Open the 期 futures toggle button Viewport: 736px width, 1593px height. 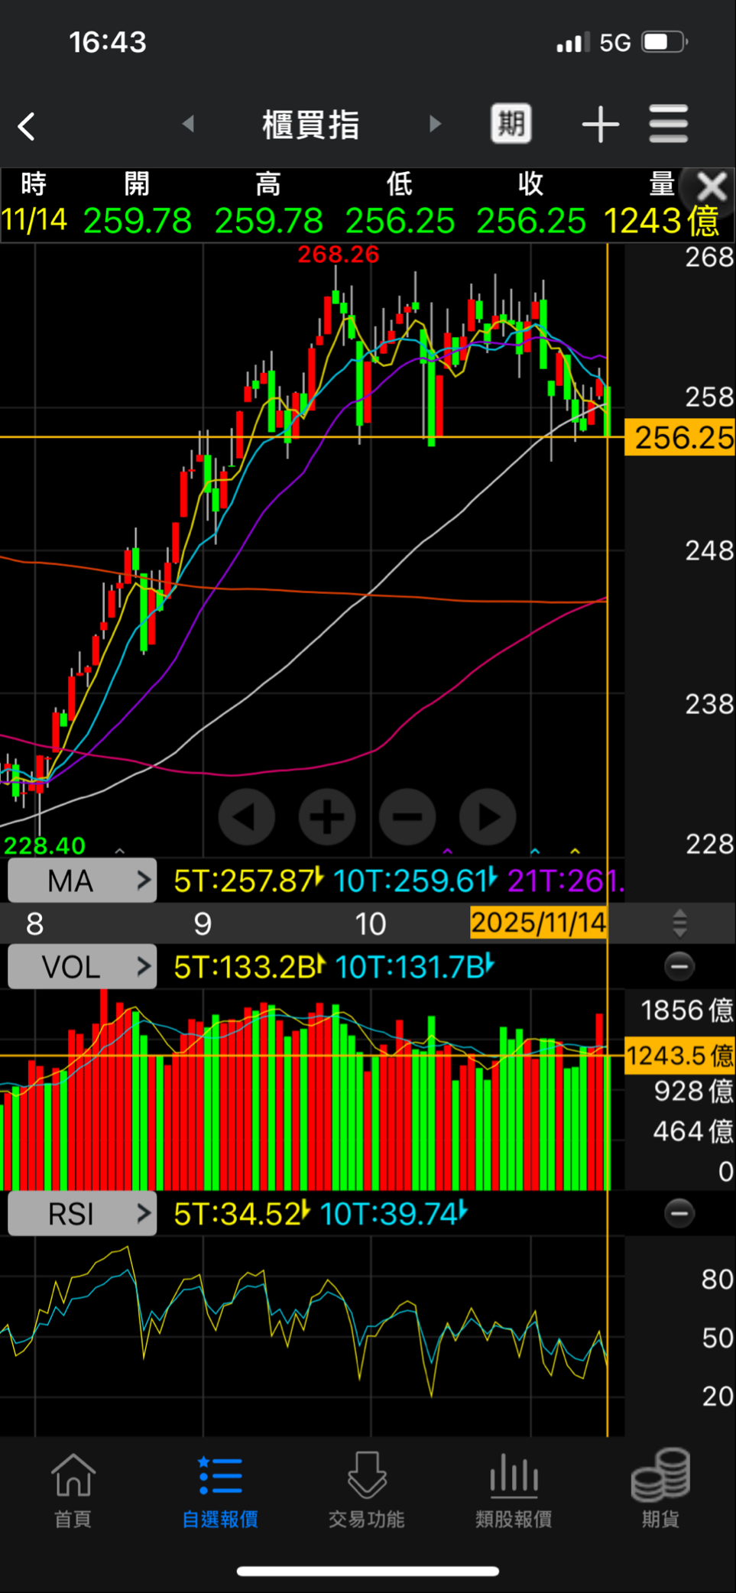511,124
